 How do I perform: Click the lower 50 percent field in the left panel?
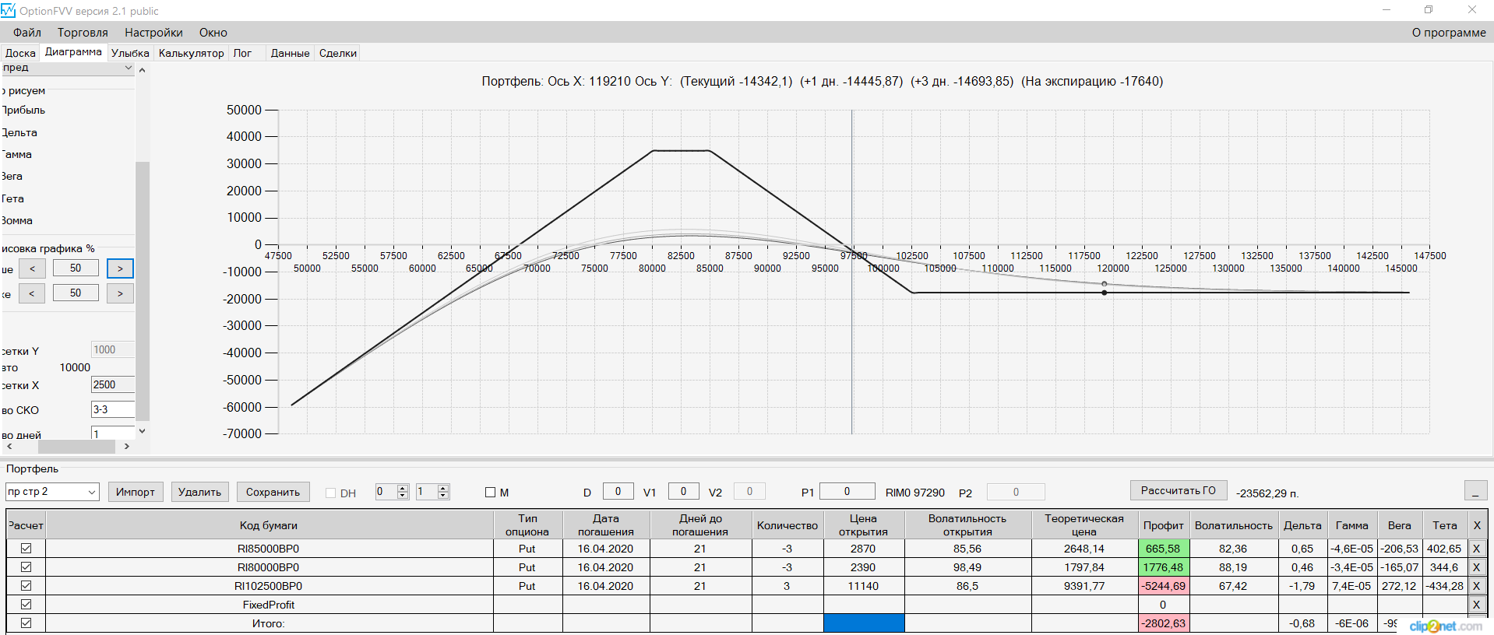tap(76, 293)
